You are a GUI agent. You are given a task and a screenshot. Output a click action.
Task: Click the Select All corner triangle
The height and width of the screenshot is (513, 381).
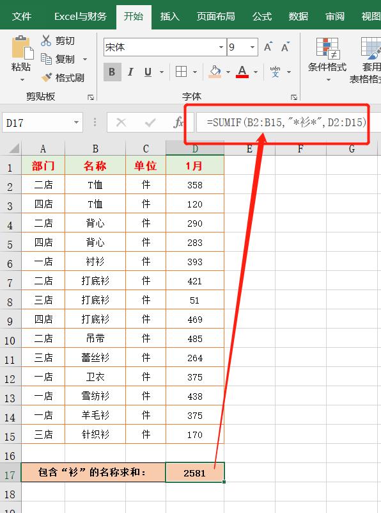(14, 149)
